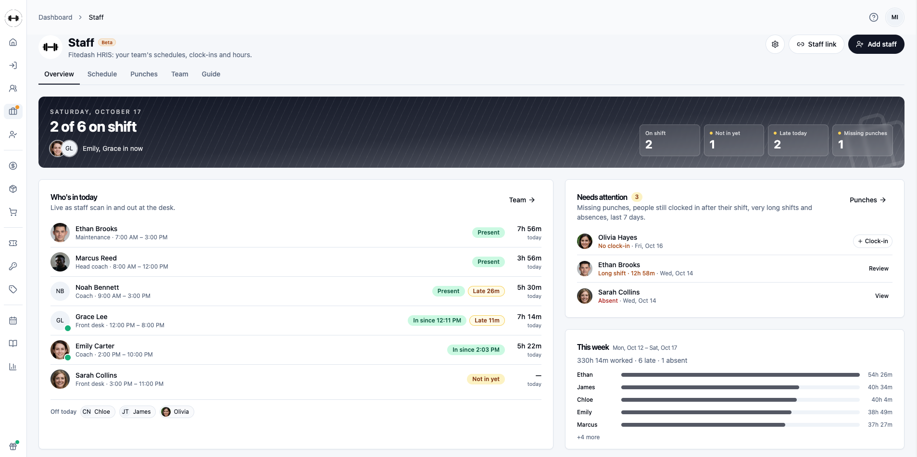Viewport: 917px width, 457px height.
Task: Select the staff briefcase icon in sidebar
Action: pyautogui.click(x=13, y=111)
